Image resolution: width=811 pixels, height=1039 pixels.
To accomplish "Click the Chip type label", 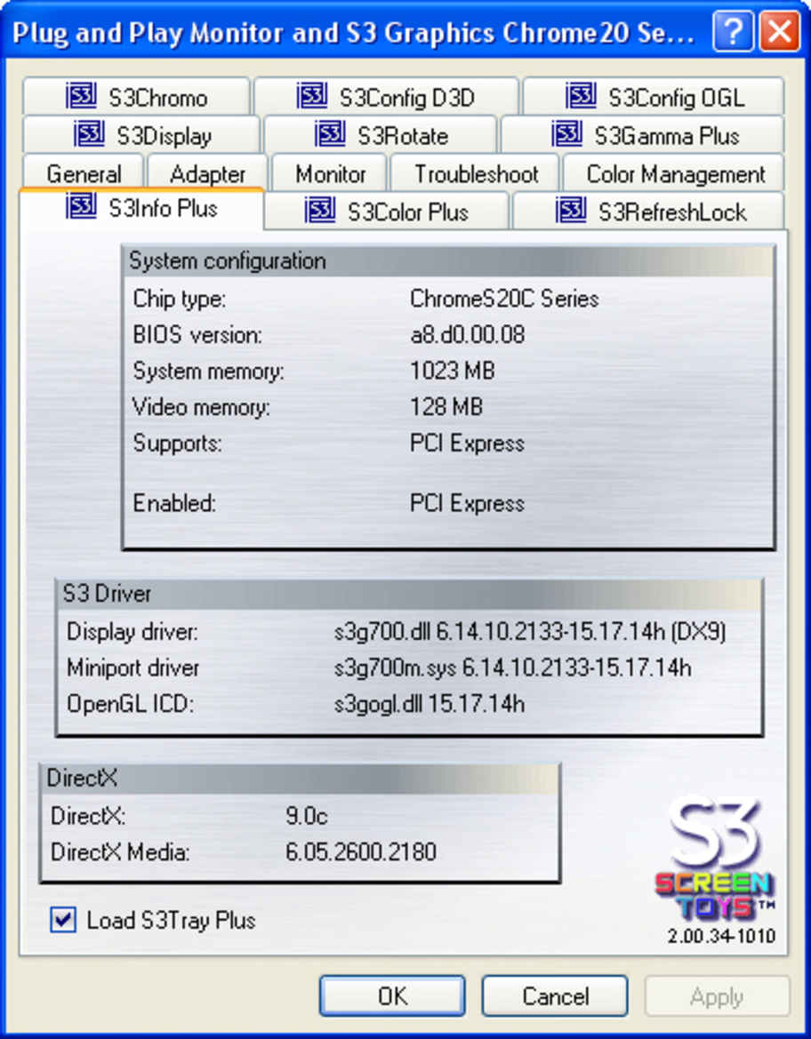I will point(179,298).
